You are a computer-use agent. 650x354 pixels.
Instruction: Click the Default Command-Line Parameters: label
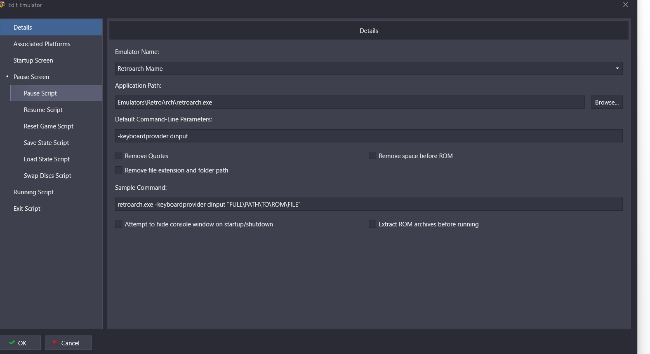[x=164, y=119]
